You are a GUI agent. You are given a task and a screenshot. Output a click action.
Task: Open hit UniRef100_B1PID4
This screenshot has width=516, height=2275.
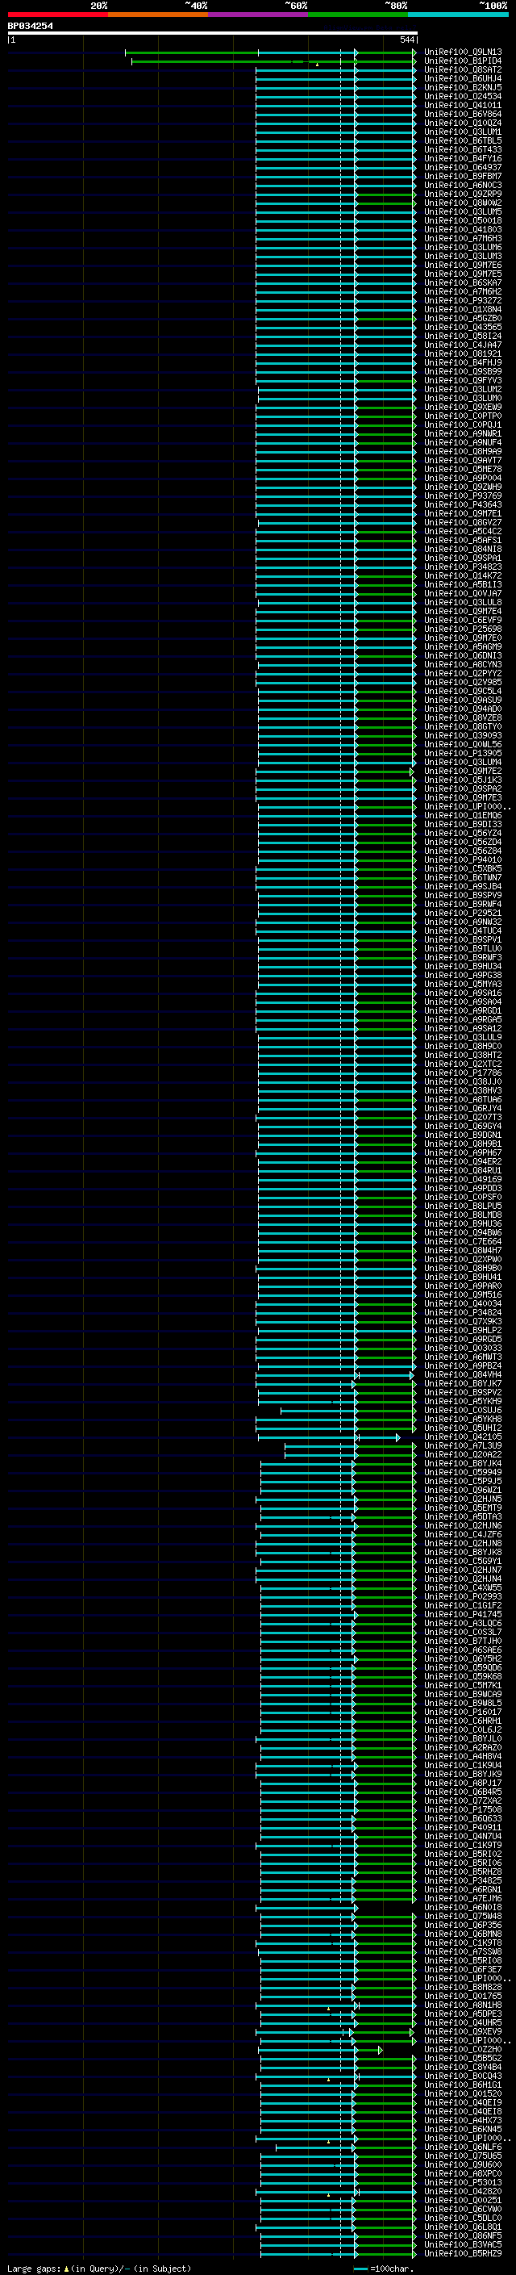[x=463, y=61]
